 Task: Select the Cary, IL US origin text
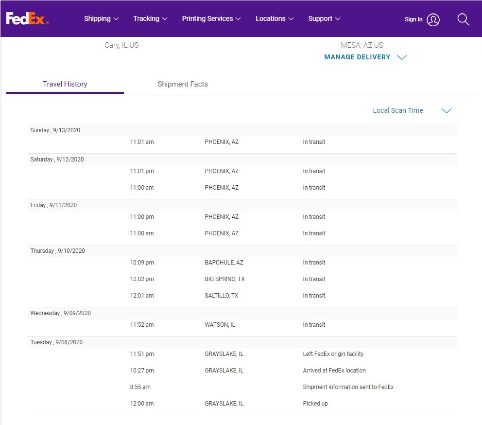(x=121, y=45)
